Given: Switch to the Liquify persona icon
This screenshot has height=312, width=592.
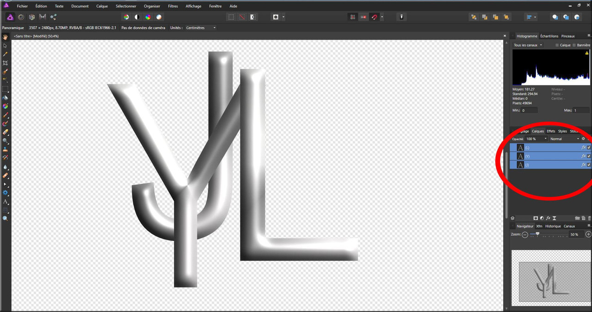Looking at the screenshot, I should 21,17.
